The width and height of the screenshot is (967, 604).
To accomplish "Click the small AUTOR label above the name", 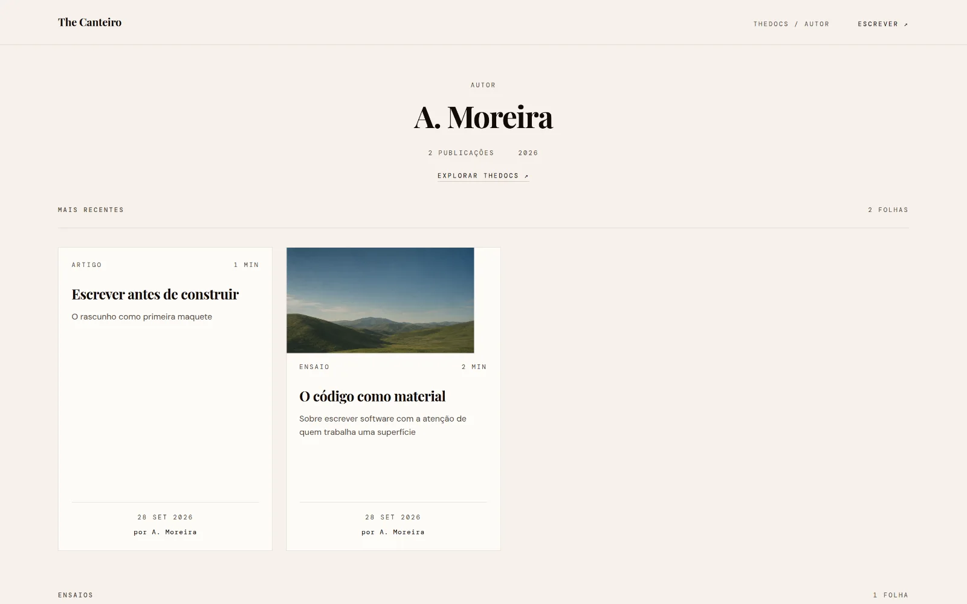I will pyautogui.click(x=483, y=85).
